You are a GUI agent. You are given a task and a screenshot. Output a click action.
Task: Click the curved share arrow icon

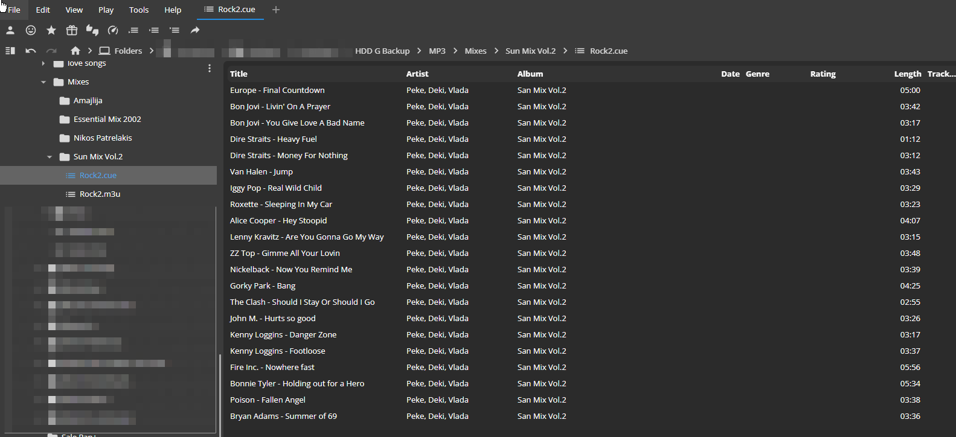(195, 30)
